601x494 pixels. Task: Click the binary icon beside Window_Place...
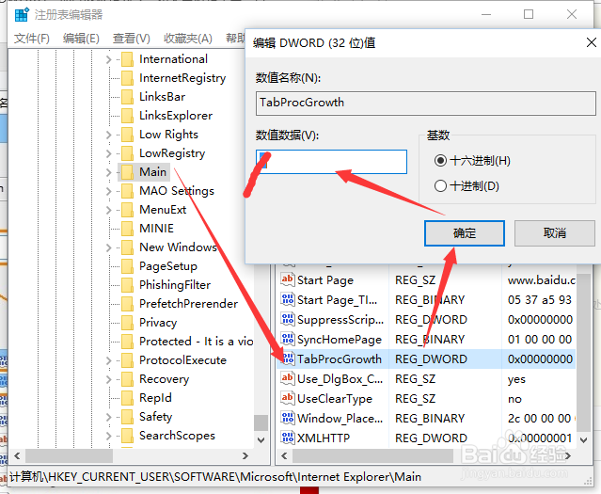click(288, 418)
